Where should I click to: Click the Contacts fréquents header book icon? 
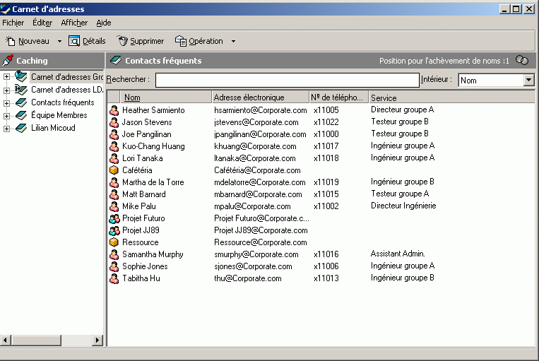point(116,61)
